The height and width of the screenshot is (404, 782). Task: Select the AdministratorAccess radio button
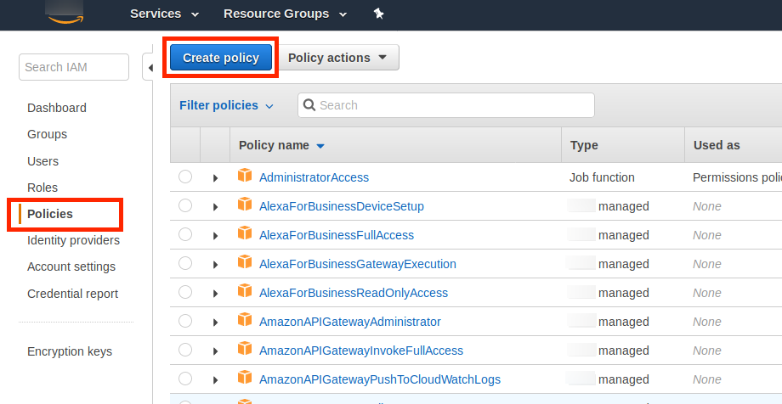click(x=185, y=177)
